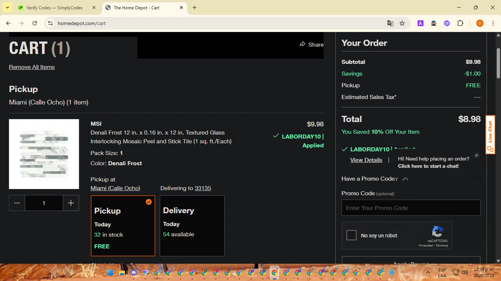Image resolution: width=501 pixels, height=281 pixels.
Task: Open the Chrome profile avatar D
Action: point(480,23)
